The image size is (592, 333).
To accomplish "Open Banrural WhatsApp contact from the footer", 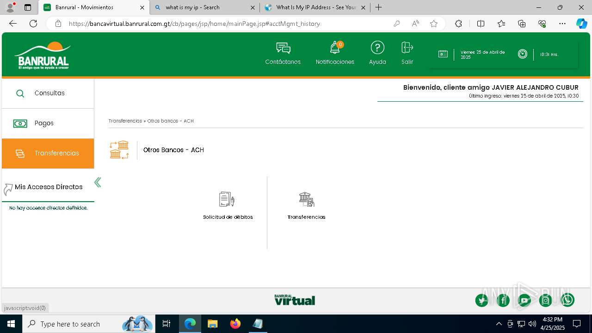I will click(x=567, y=300).
